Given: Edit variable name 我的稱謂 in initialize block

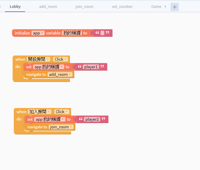Looking at the screenshot, I should pyautogui.click(x=72, y=33).
